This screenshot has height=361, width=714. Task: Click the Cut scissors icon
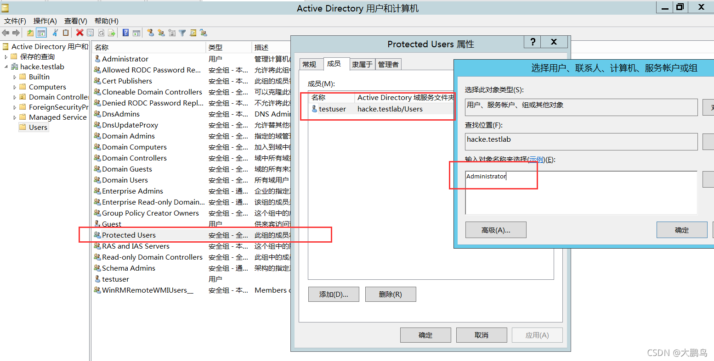tap(55, 33)
